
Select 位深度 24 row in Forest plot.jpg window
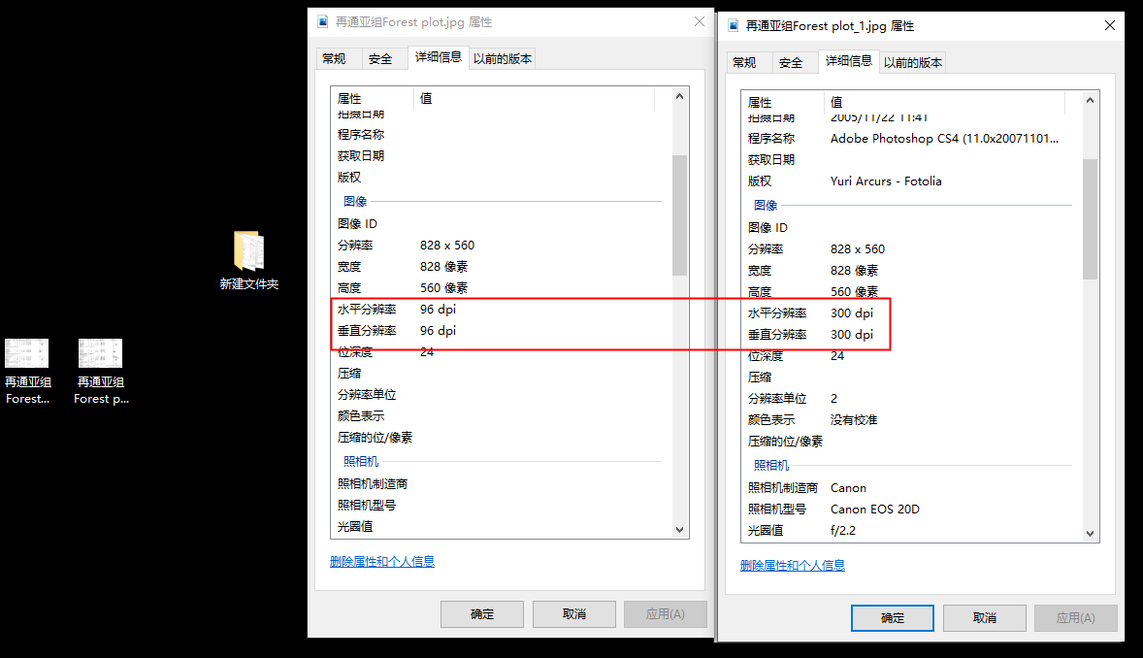click(x=502, y=352)
